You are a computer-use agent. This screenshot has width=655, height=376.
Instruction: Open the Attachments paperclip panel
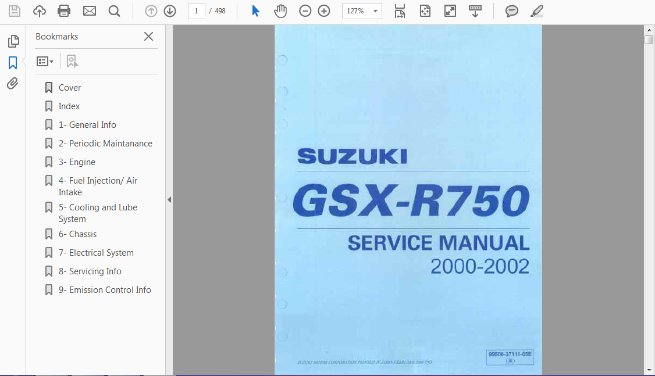click(13, 84)
